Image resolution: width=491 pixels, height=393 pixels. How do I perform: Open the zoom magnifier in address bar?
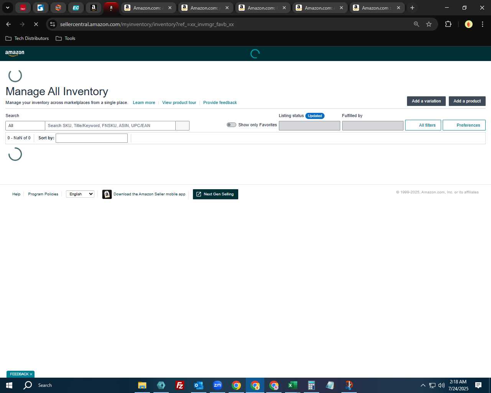point(416,24)
